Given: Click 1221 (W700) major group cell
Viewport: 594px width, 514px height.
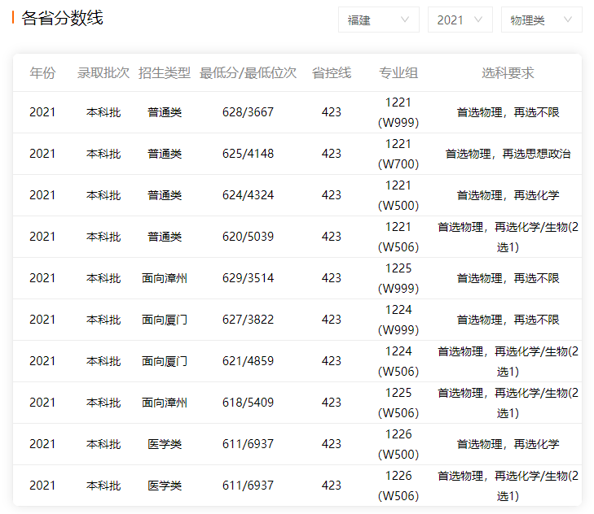Looking at the screenshot, I should (398, 154).
